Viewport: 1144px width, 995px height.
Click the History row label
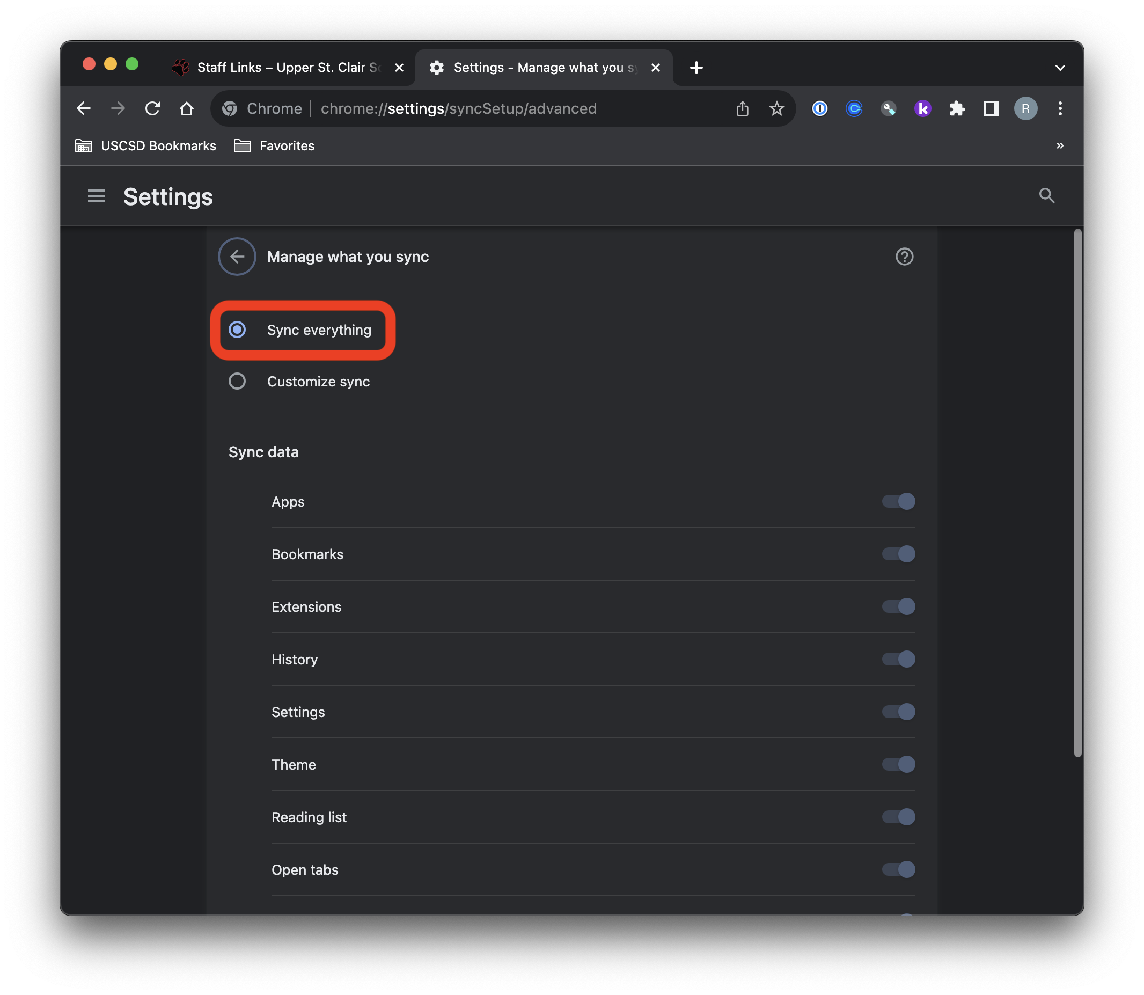tap(295, 660)
